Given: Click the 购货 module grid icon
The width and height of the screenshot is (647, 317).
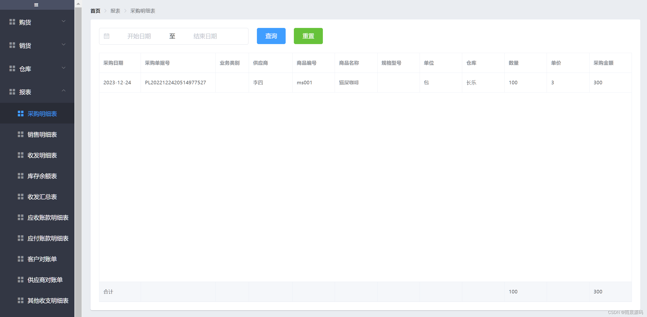Looking at the screenshot, I should click(12, 22).
